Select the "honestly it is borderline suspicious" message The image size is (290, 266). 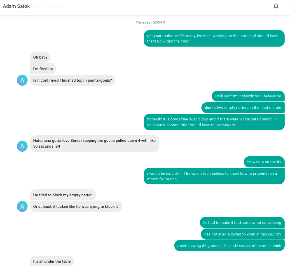click(214, 122)
